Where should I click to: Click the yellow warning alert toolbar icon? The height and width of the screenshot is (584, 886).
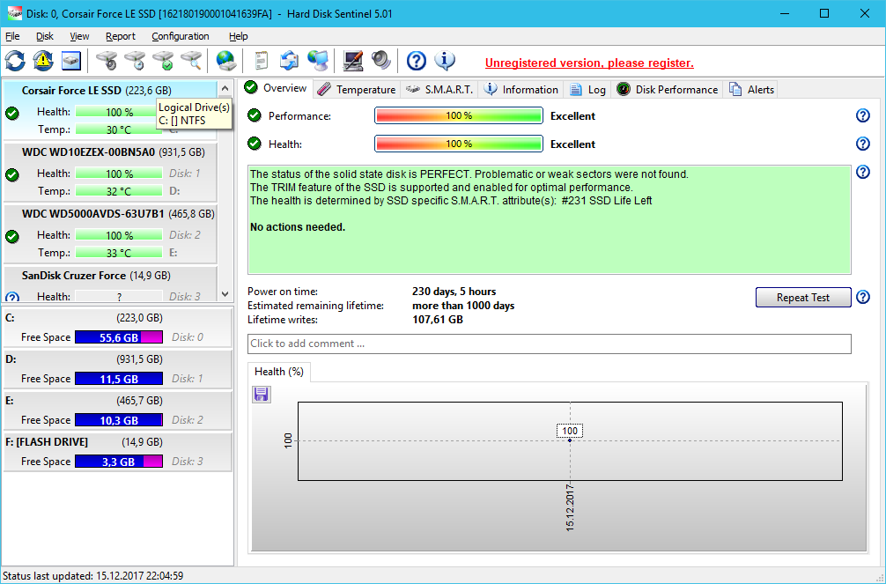point(43,61)
